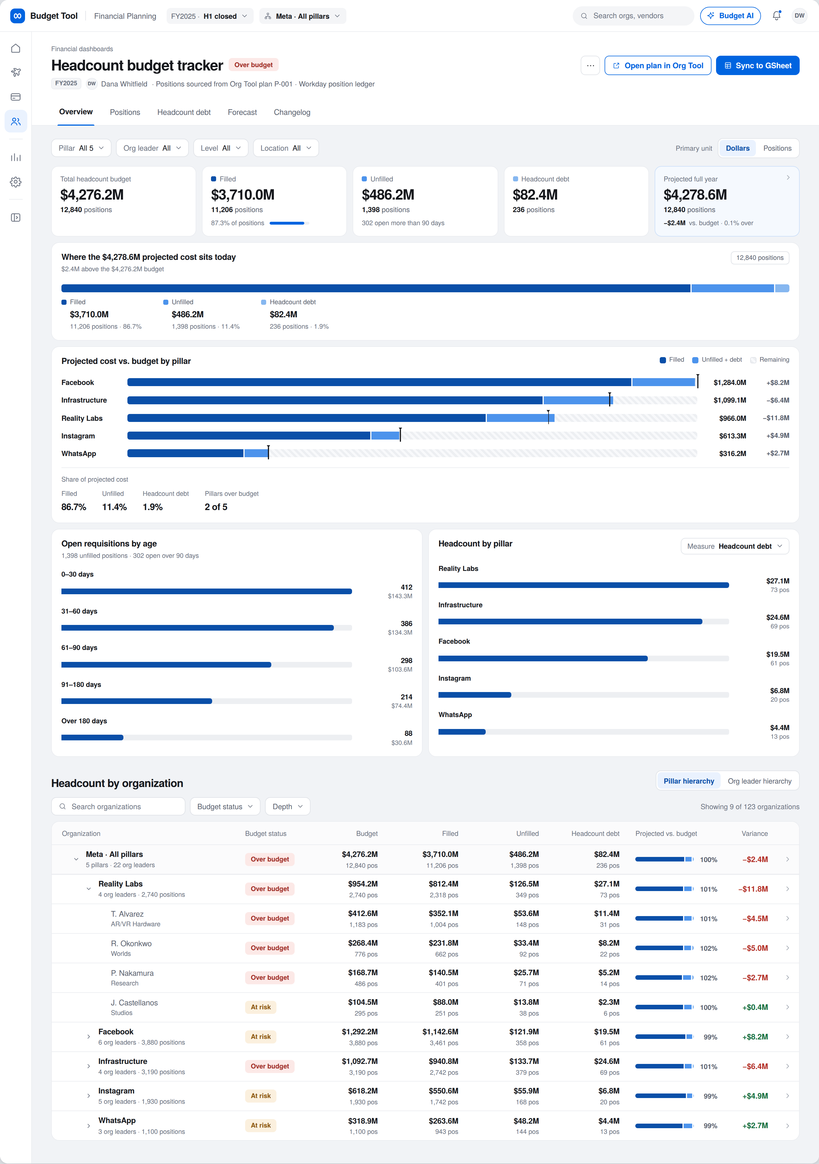Viewport: 819px width, 1164px height.
Task: Click the Search orgs, vendors field
Action: pyautogui.click(x=633, y=16)
